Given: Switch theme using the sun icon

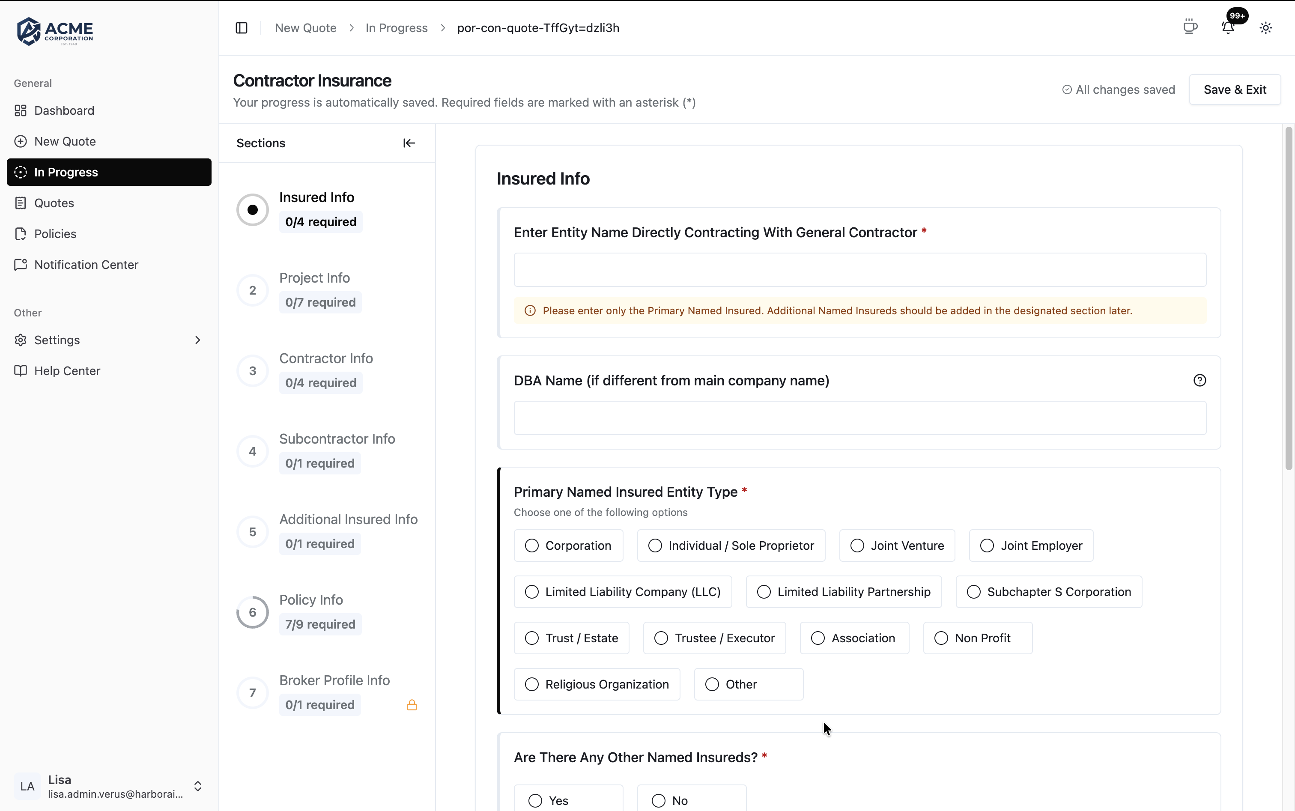Looking at the screenshot, I should coord(1265,28).
